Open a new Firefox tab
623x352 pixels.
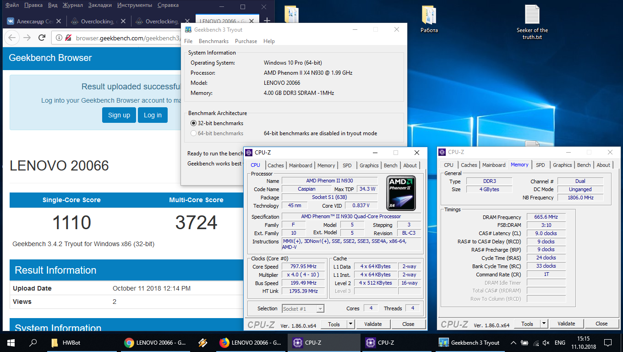[268, 22]
